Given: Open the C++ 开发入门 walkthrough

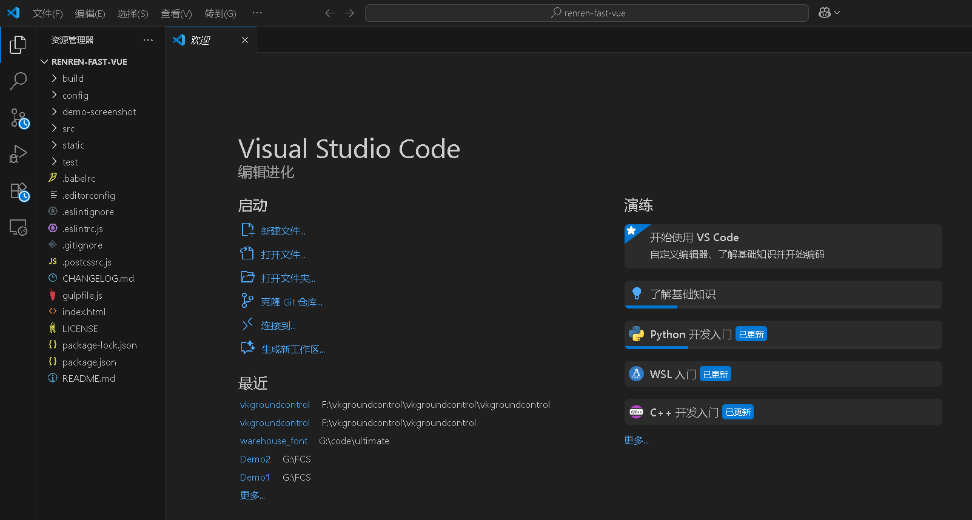Looking at the screenshot, I should click(x=783, y=412).
